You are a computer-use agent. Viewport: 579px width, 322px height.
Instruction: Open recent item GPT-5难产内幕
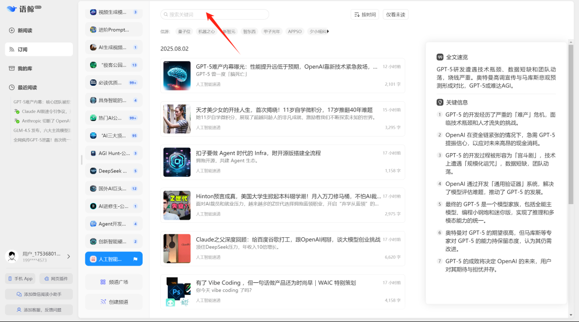click(42, 102)
